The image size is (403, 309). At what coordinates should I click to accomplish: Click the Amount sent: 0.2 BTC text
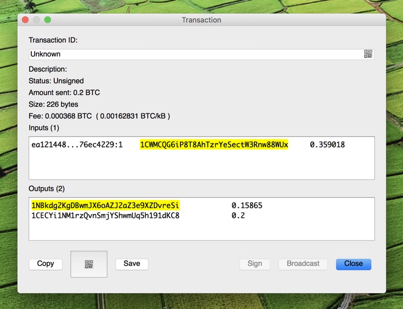coord(64,92)
